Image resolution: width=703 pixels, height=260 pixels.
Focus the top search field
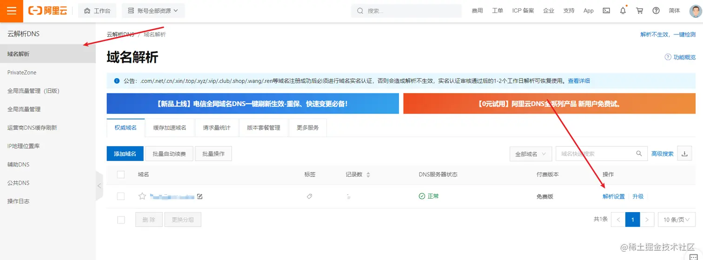406,11
